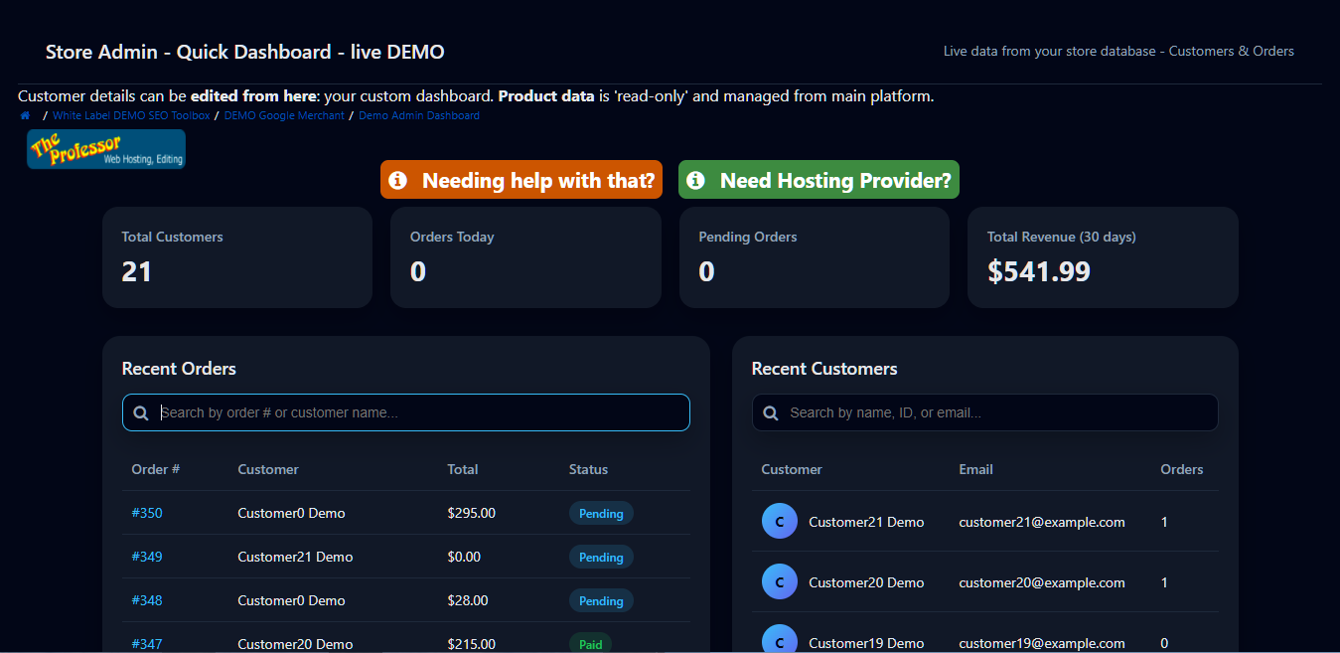Click the magnifier icon in Recent Orders search
This screenshot has height=653, width=1340.
[x=140, y=411]
